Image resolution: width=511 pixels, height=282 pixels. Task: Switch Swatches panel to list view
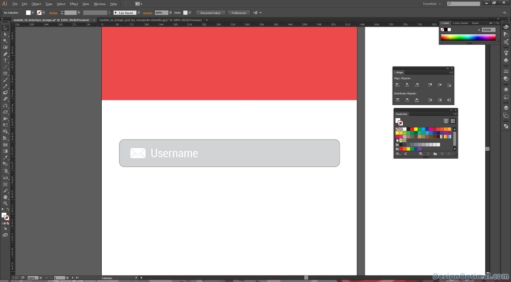[x=446, y=121]
